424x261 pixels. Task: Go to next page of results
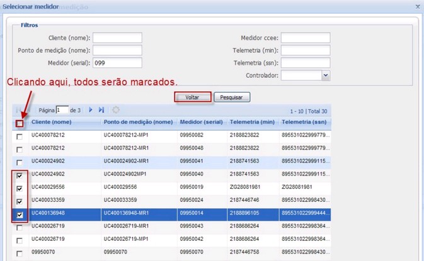coord(91,110)
